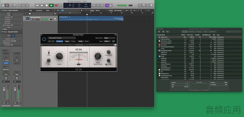Go to next preset arrow in plugin header
244x117 pixels.
pos(53,41)
